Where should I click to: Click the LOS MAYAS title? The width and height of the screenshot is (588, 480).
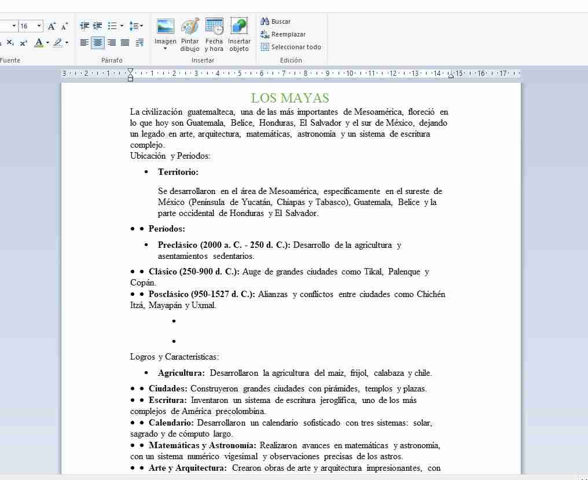(x=290, y=98)
